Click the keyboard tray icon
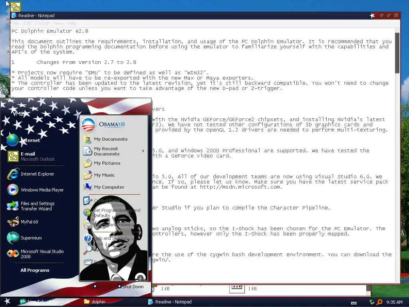409x307 pixels. (x=354, y=303)
